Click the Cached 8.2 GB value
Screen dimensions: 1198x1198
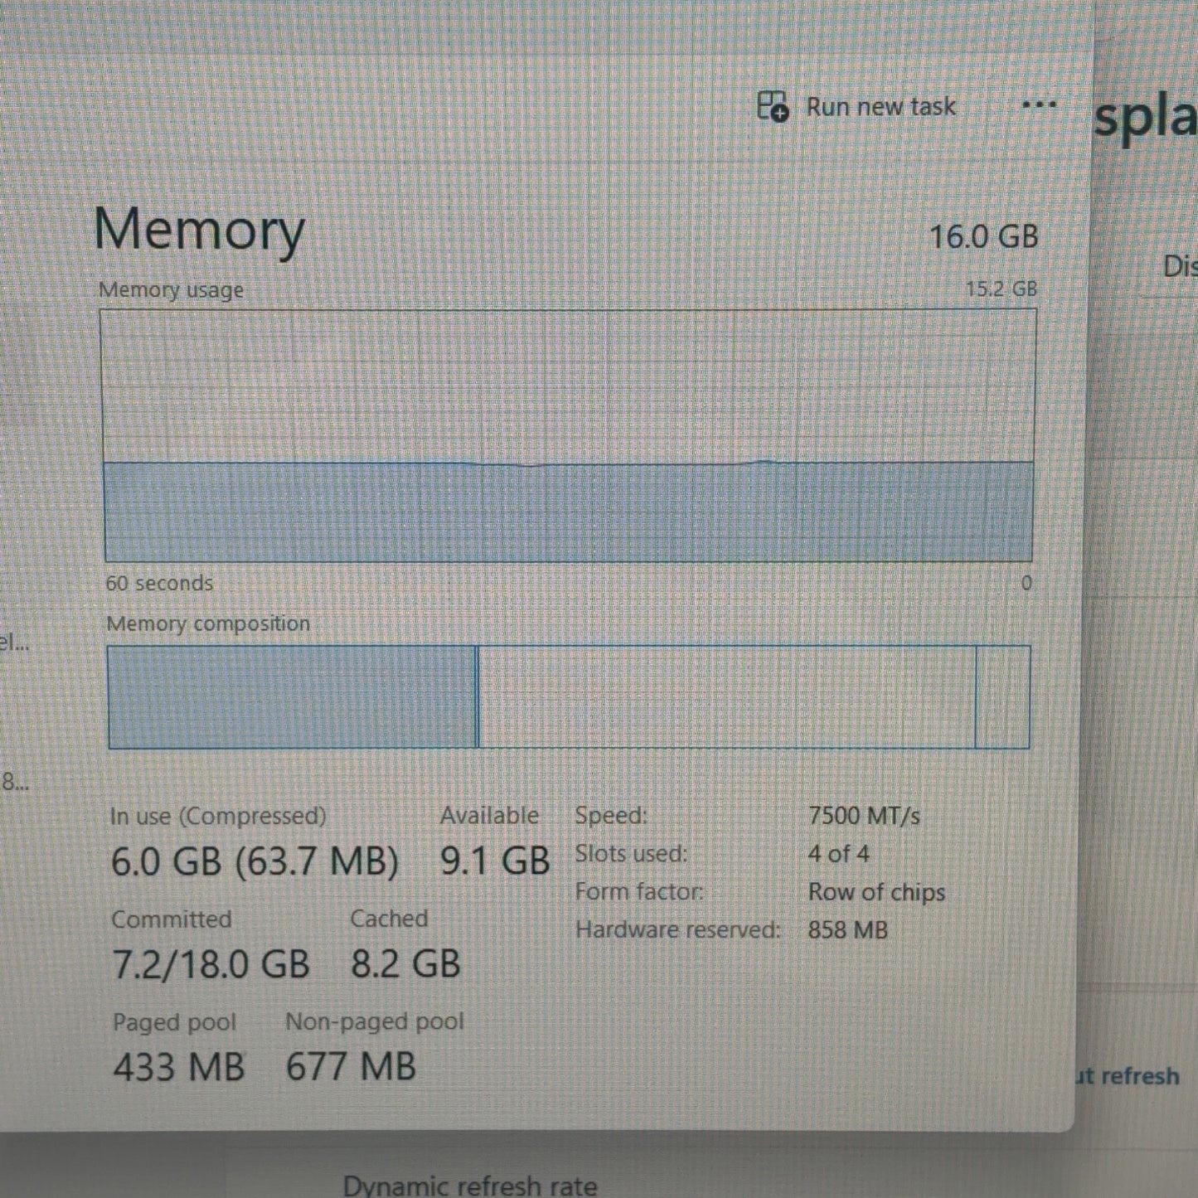pos(405,964)
